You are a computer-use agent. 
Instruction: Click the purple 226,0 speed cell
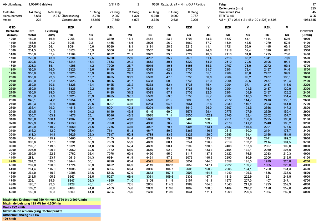click(287, 165)
